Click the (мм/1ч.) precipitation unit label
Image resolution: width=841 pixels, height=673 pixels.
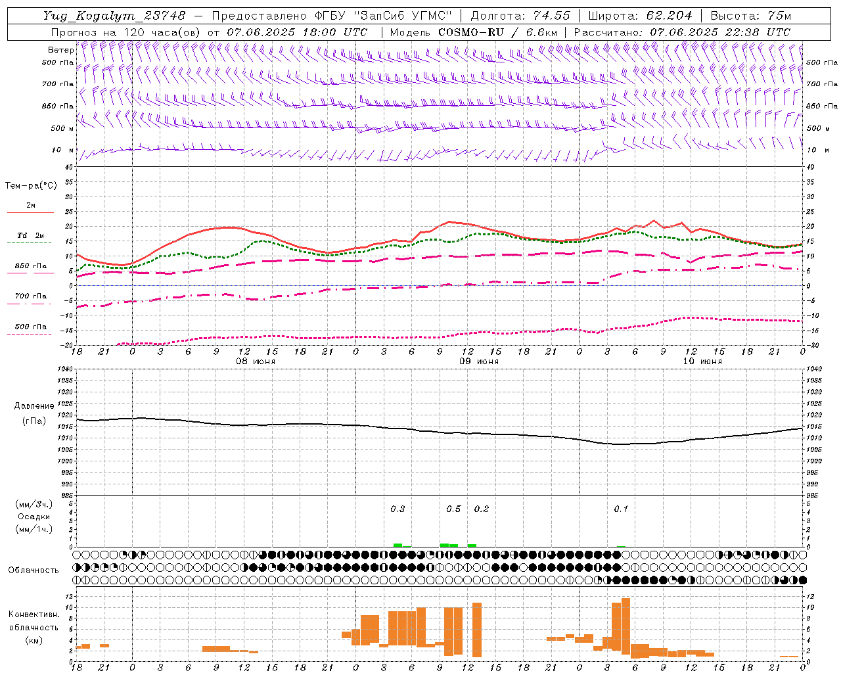[x=34, y=529]
